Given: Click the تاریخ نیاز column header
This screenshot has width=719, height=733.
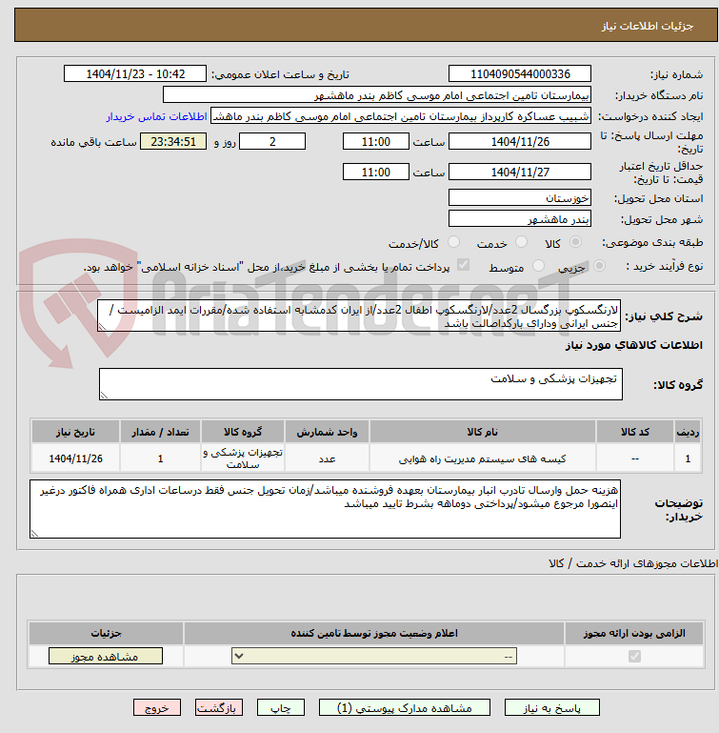Looking at the screenshot, I should 75,432.
